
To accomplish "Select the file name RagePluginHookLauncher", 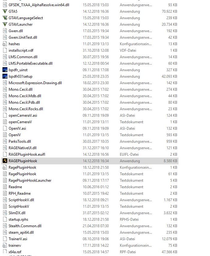I will pyautogui.click(x=30, y=180).
